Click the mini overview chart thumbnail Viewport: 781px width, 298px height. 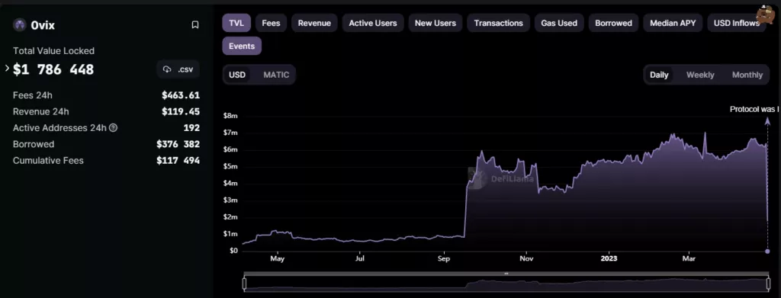(x=506, y=284)
